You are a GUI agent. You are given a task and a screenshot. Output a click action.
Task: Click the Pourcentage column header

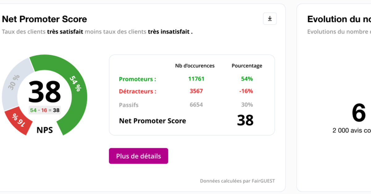[x=247, y=66]
